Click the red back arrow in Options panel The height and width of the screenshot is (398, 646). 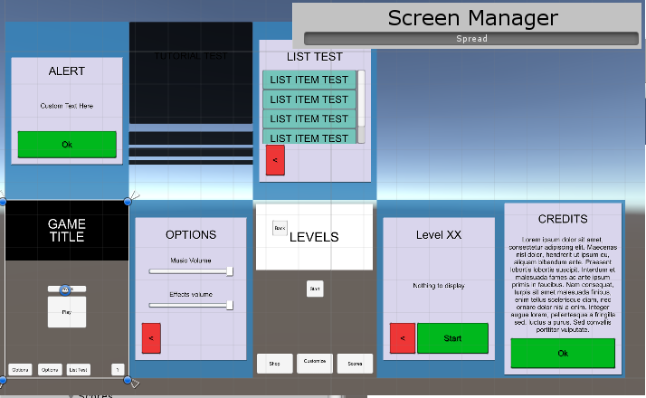(151, 337)
